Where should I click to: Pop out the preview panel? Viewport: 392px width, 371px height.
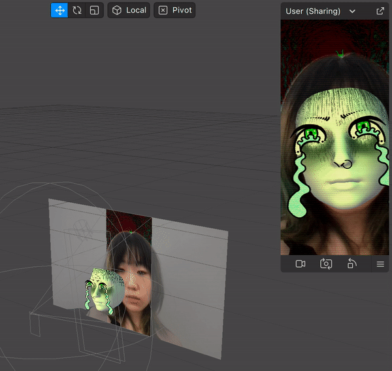[380, 11]
